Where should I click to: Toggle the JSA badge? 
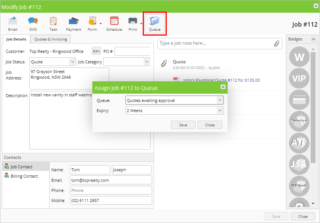coord(299,165)
